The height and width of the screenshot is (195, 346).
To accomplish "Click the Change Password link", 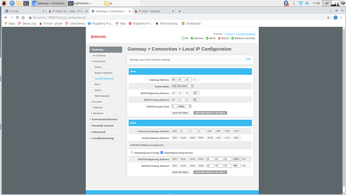I will pos(246,34).
